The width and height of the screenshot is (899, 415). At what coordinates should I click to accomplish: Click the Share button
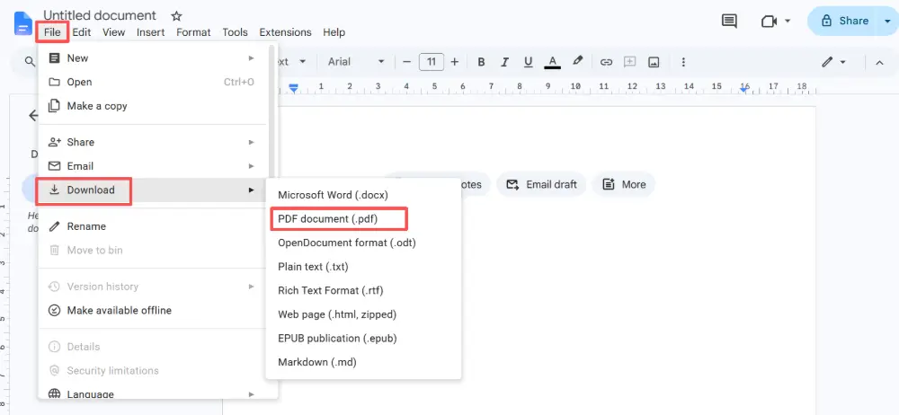click(x=843, y=22)
